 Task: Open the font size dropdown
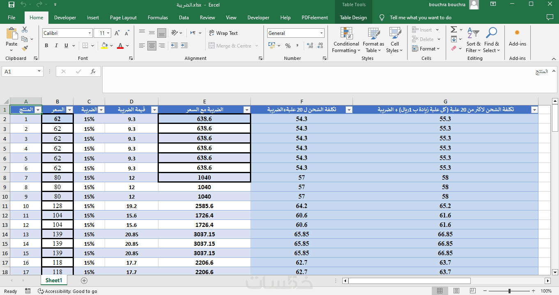point(108,33)
